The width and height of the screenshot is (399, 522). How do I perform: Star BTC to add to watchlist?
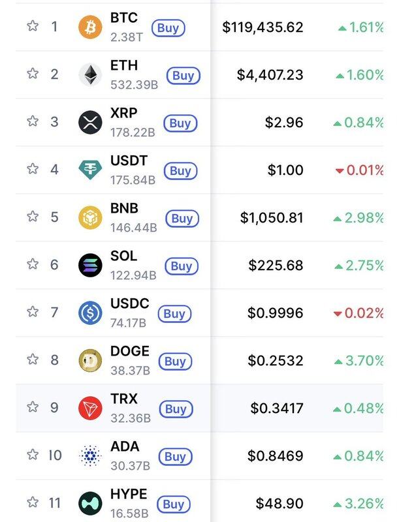click(x=33, y=26)
